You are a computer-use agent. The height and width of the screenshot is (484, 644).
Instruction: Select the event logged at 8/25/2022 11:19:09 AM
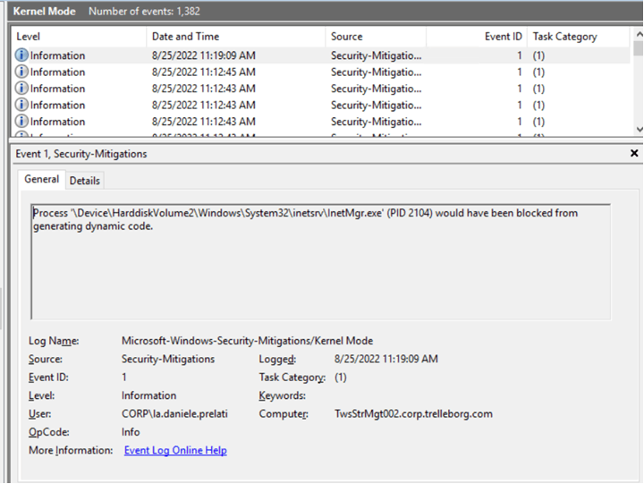[x=320, y=55]
